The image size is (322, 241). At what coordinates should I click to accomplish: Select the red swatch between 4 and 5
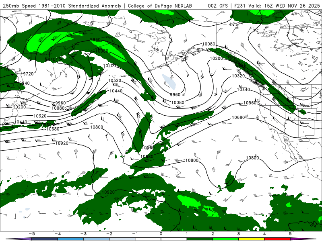click(277, 239)
